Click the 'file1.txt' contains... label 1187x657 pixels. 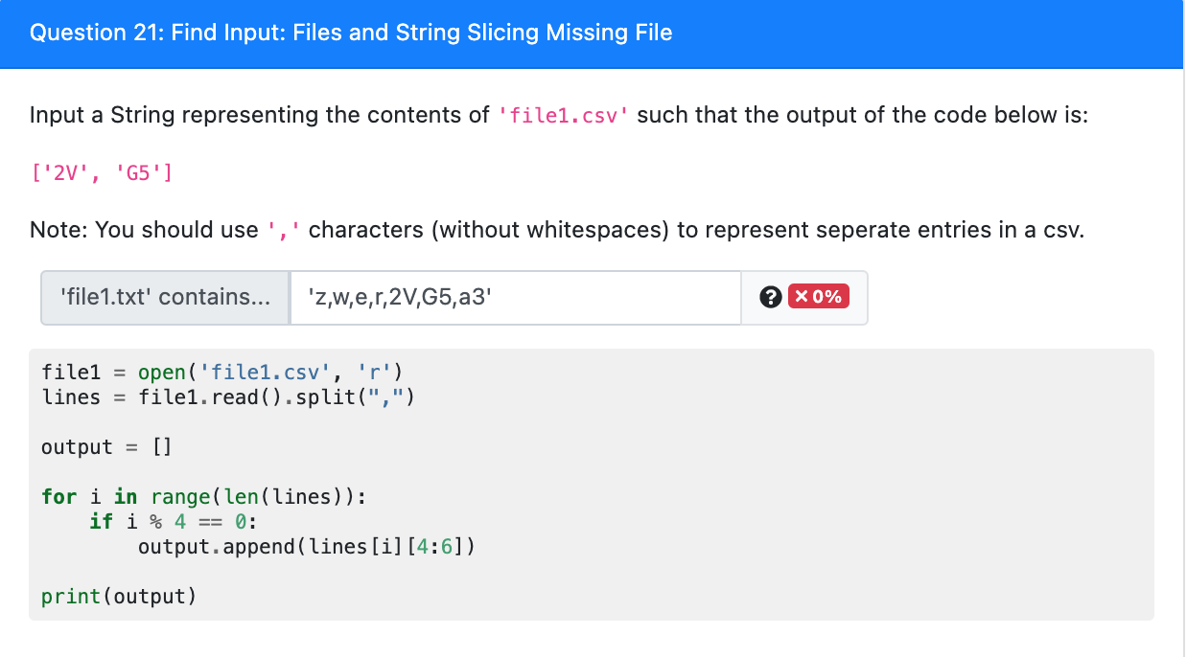tap(166, 298)
